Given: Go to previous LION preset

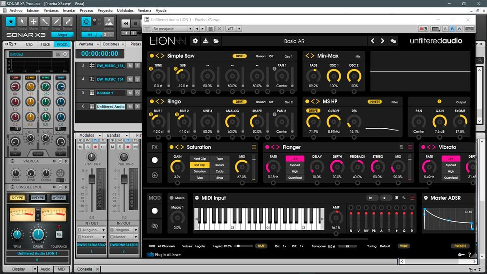Looking at the screenshot, I should point(373,41).
